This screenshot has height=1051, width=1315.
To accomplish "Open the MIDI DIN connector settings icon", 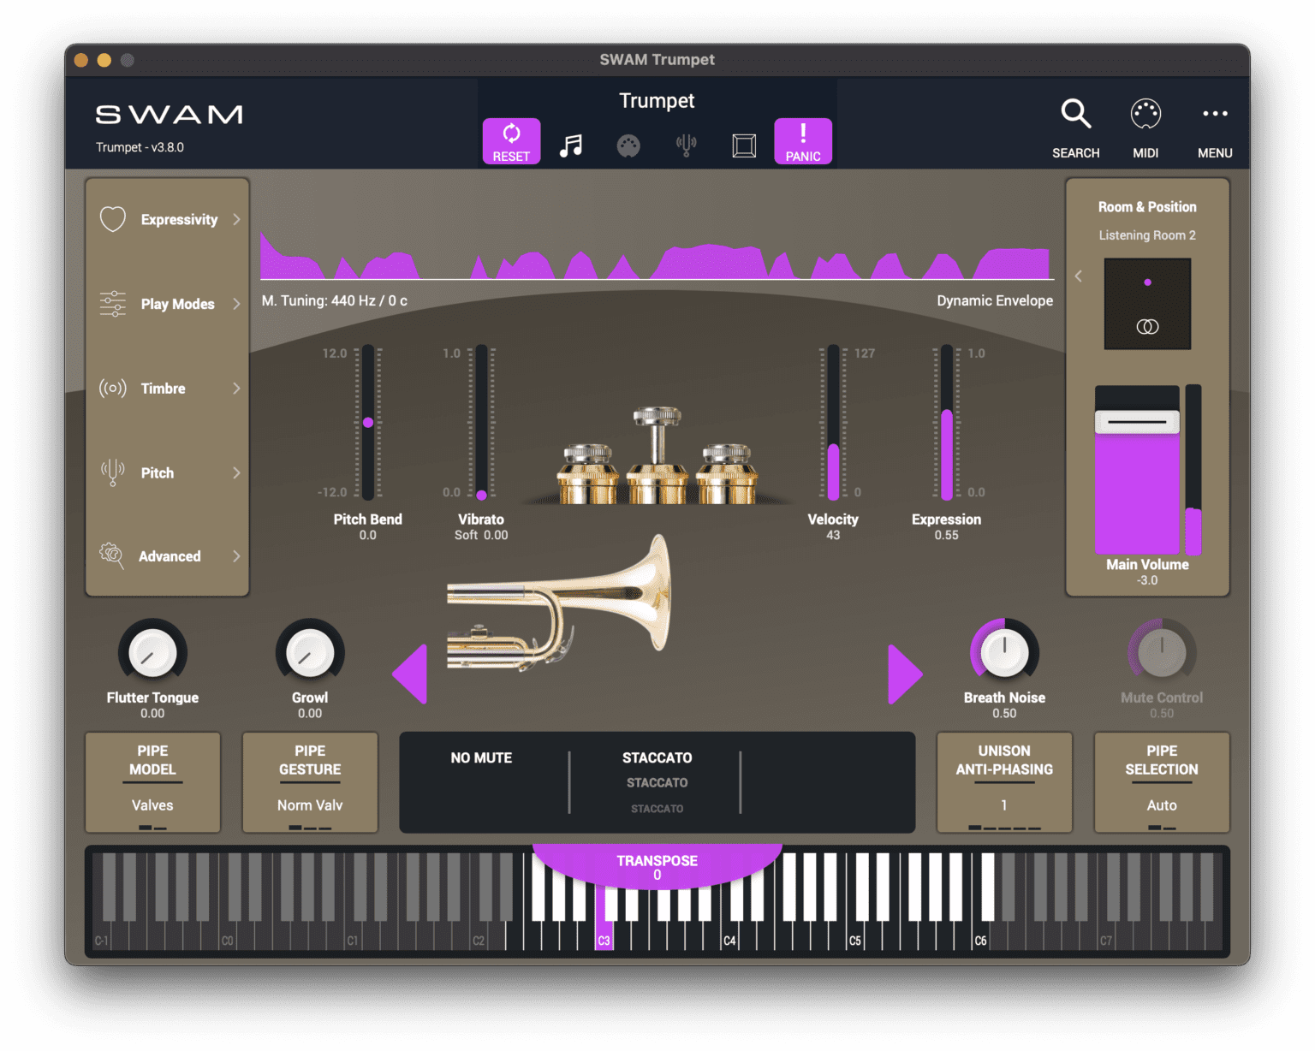I will 628,145.
